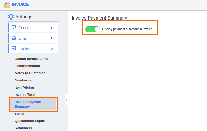The height and width of the screenshot is (131, 207).
Task: Click the Email envelope icon
Action: point(14,38)
